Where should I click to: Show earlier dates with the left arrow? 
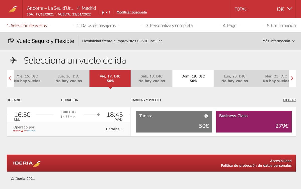coord(10,78)
